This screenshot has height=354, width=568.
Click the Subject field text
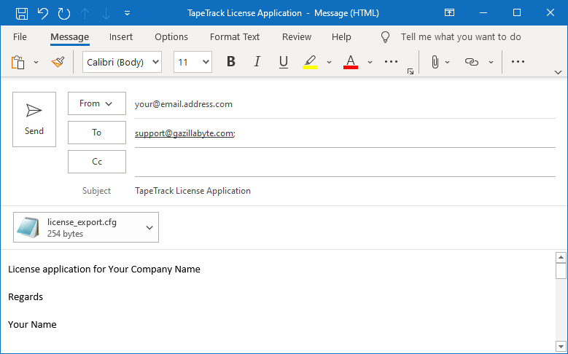(x=192, y=191)
